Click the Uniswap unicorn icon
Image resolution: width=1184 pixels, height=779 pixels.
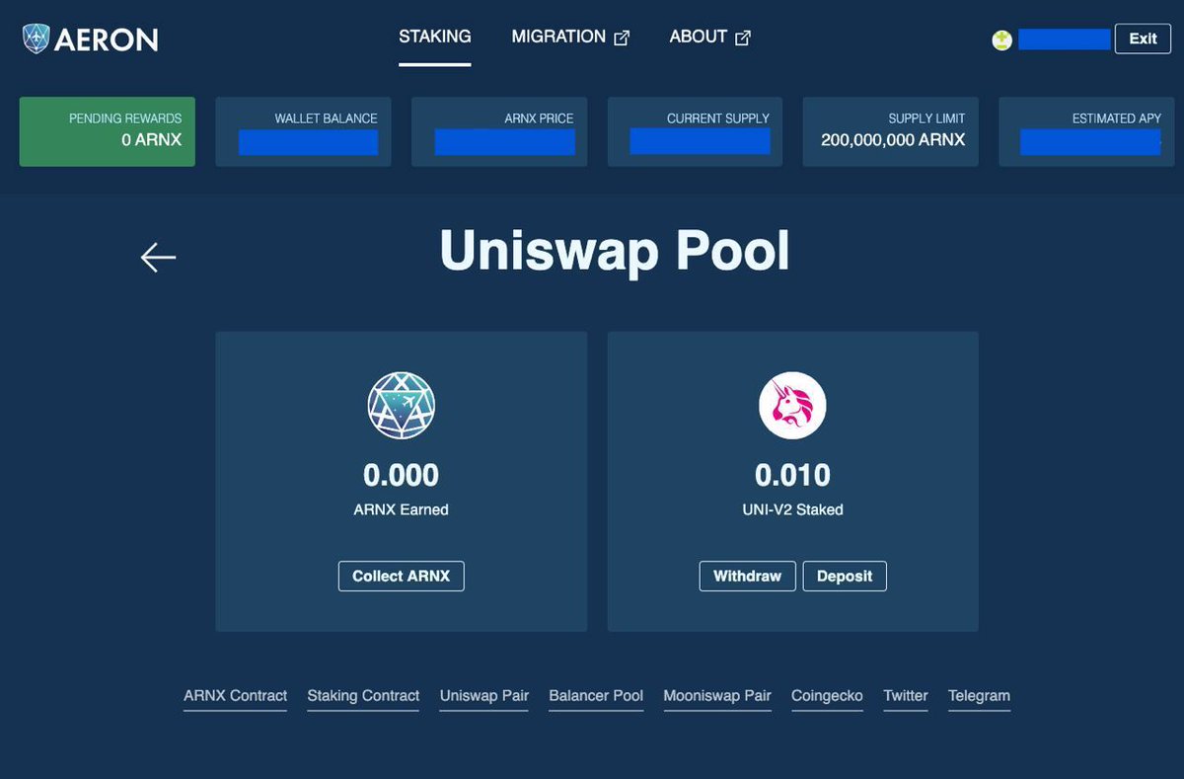792,406
